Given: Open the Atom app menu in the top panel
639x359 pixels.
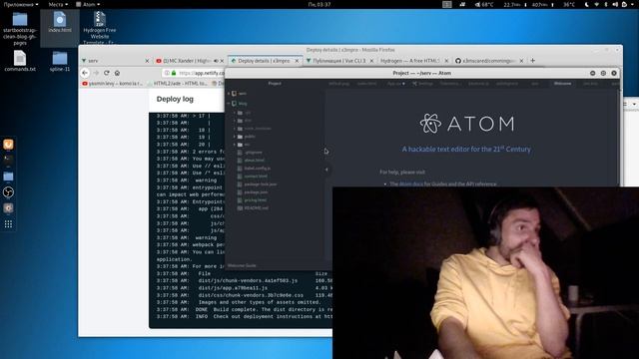Looking at the screenshot, I should click(x=88, y=4).
